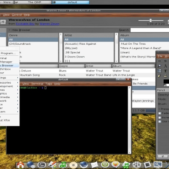This screenshot has width=169, height=169.
Task: Launch the green music notes dock icon
Action: [x=63, y=165]
